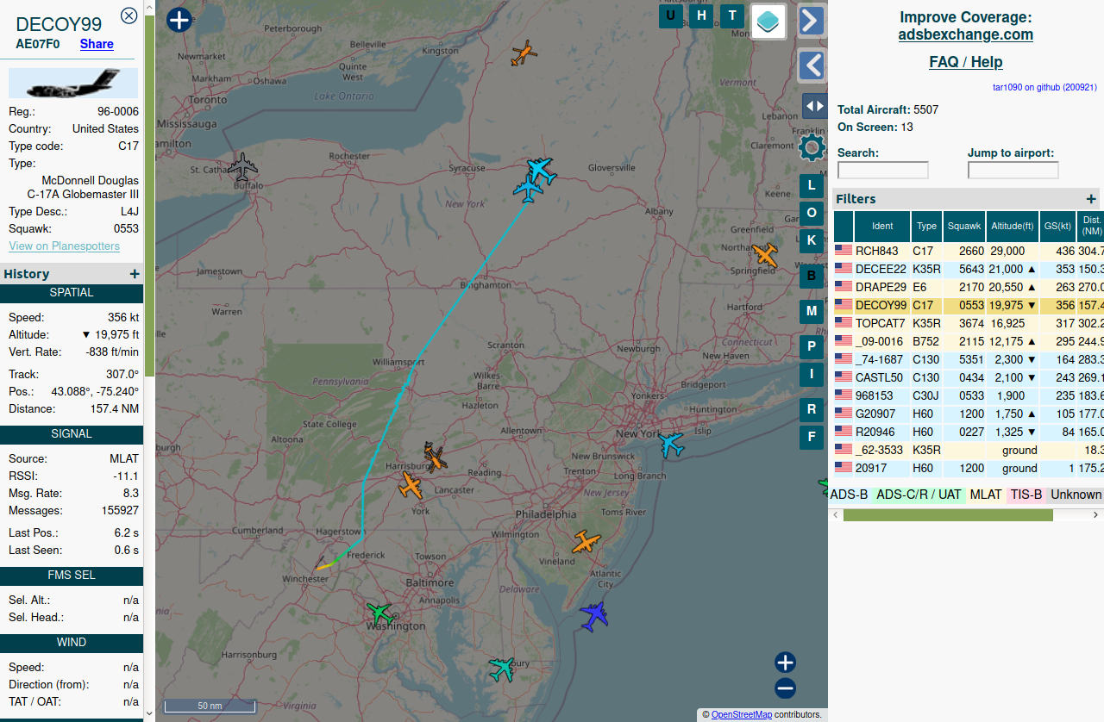Toggle the L map option button
Screen dimensions: 1104x722
(811, 185)
